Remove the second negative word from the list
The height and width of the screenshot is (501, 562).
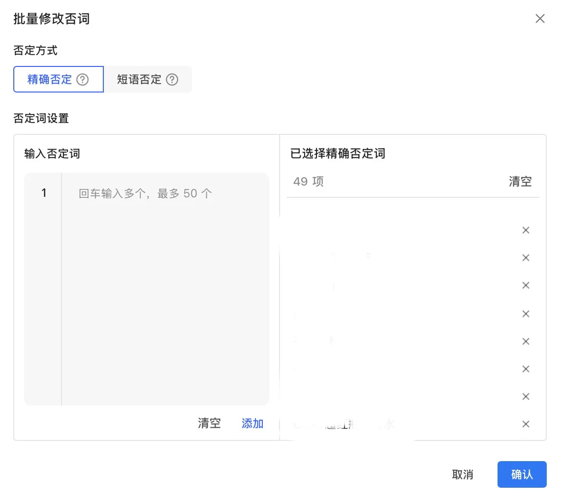(526, 257)
